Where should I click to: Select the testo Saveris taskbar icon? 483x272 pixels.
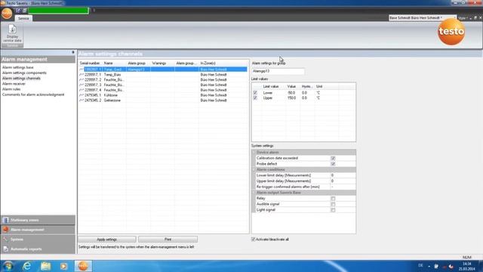click(x=83, y=266)
